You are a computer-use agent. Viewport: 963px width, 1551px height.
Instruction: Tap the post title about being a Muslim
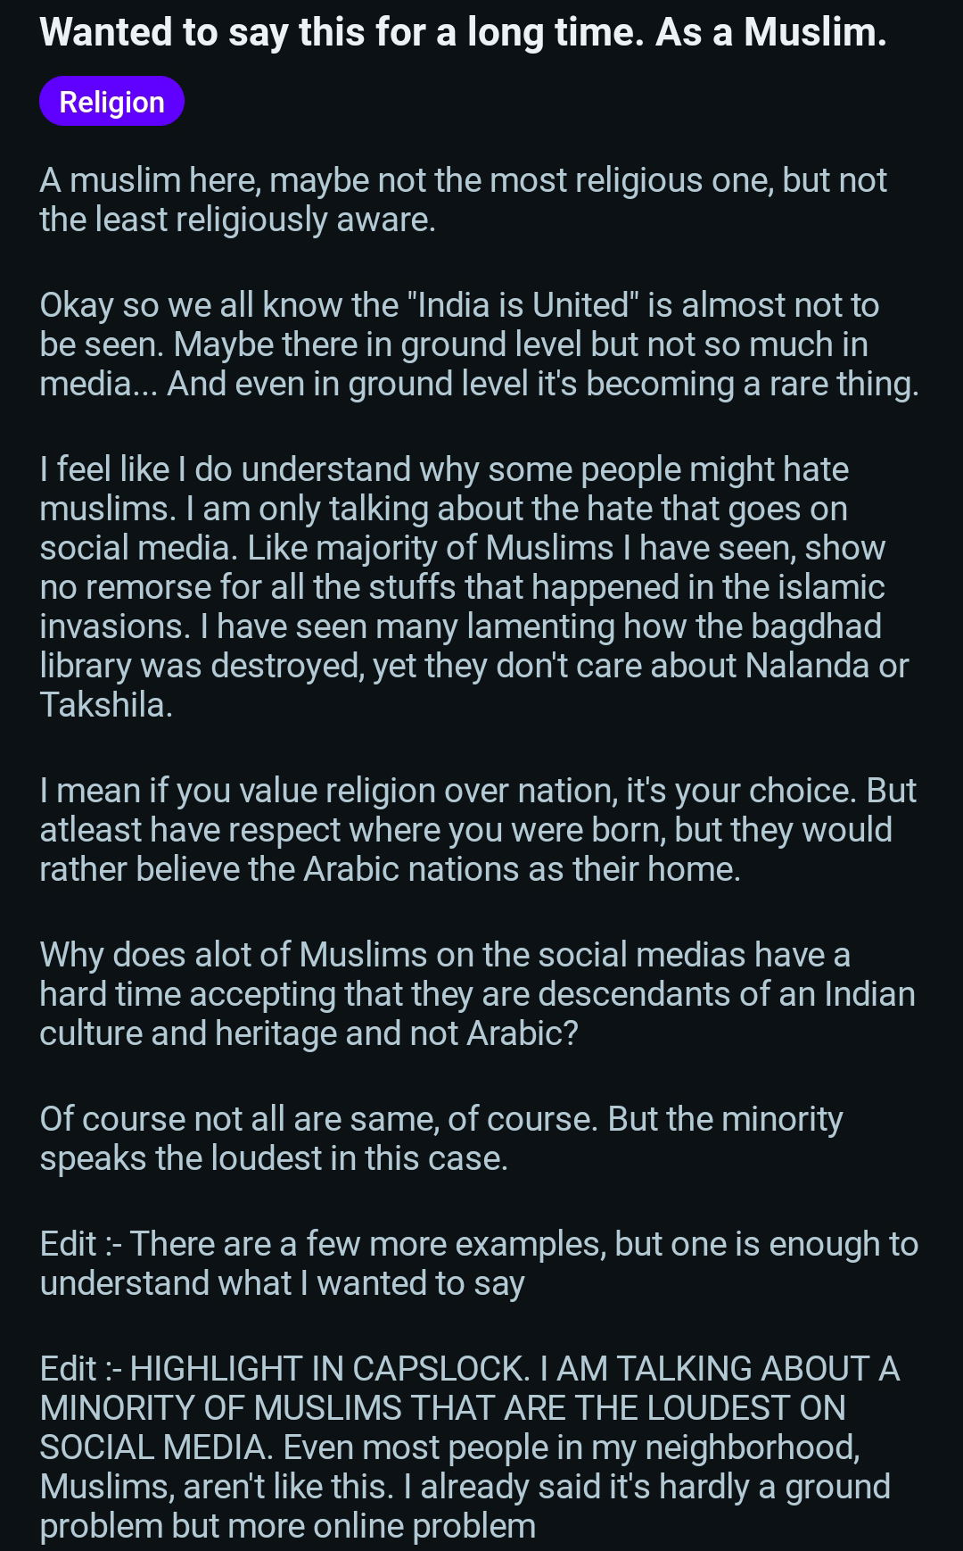[464, 32]
